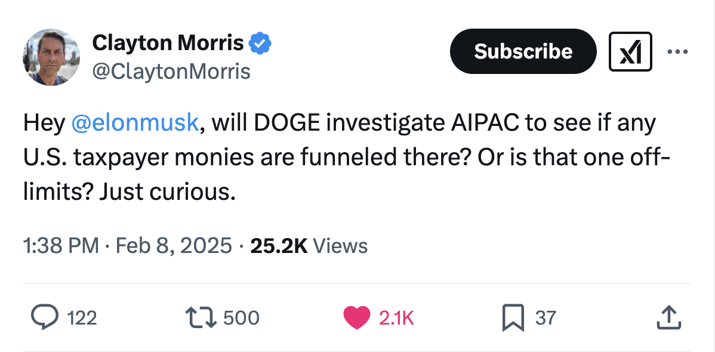Click the Subscribe button
This screenshot has width=715, height=352.
click(523, 51)
